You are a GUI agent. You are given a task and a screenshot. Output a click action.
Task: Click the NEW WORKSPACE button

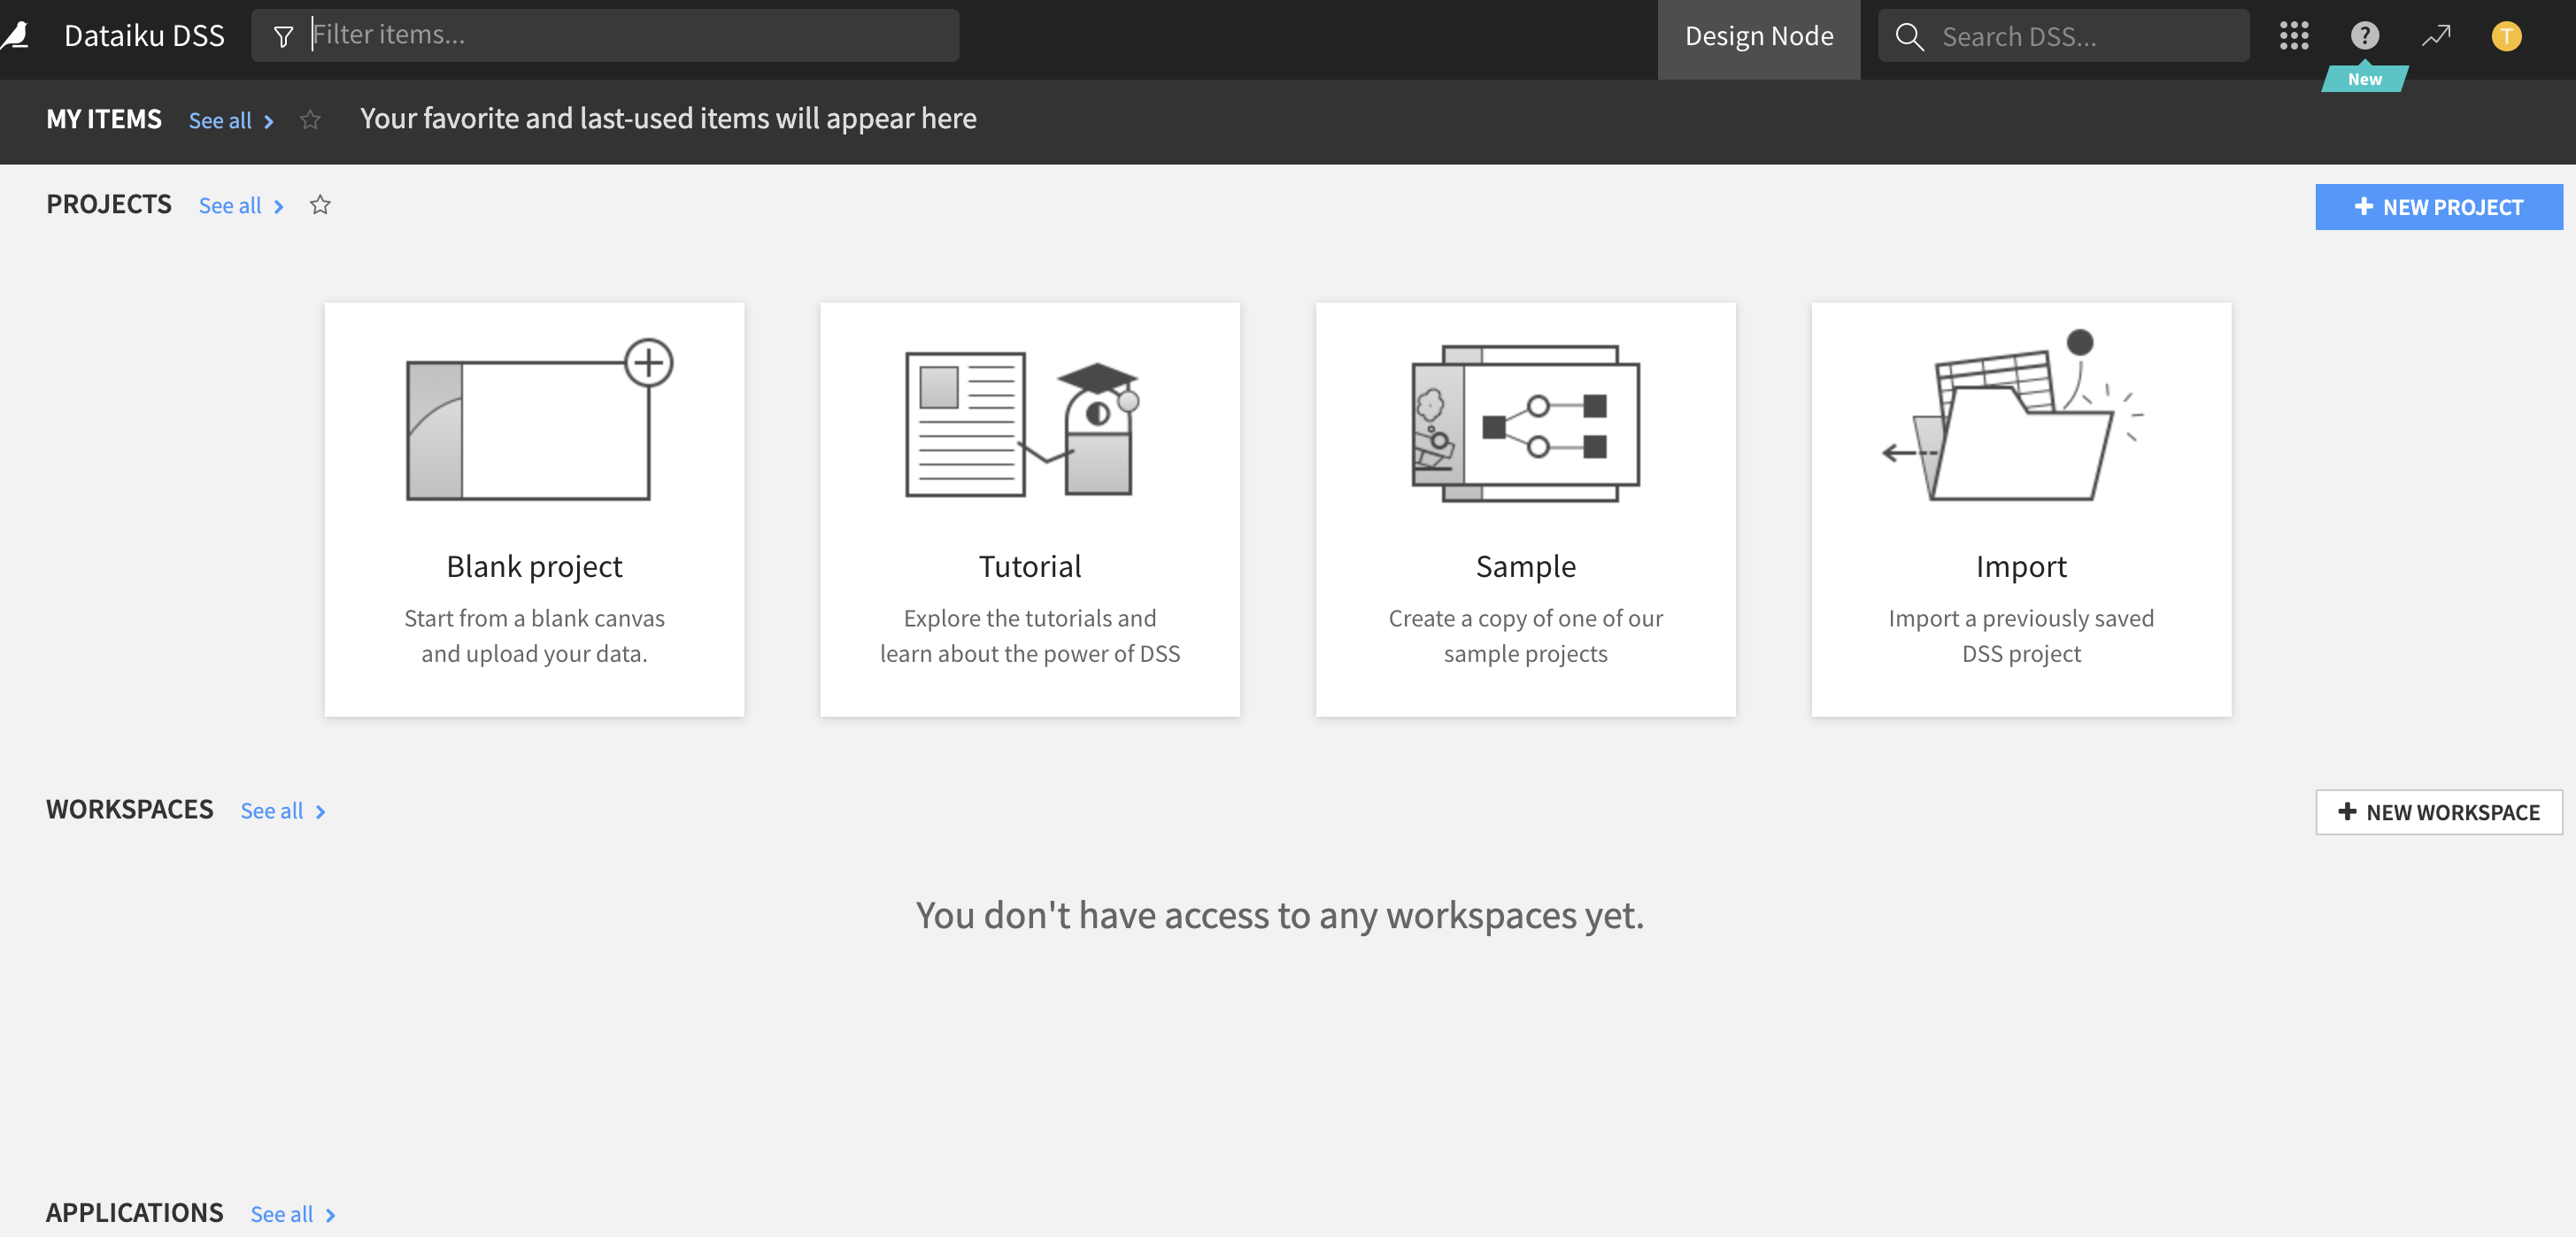click(2439, 812)
